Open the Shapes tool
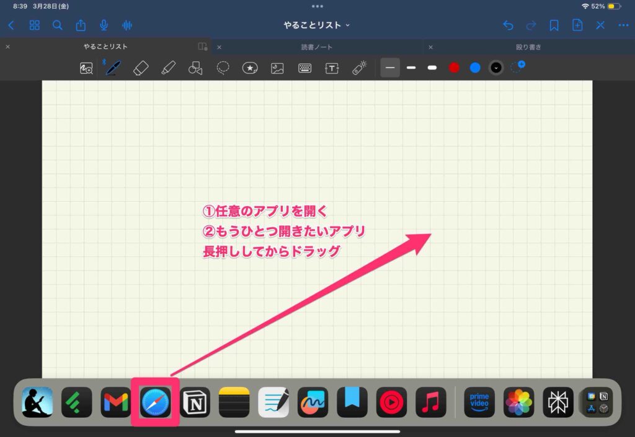Screen dimensions: 635x437 [x=195, y=67]
